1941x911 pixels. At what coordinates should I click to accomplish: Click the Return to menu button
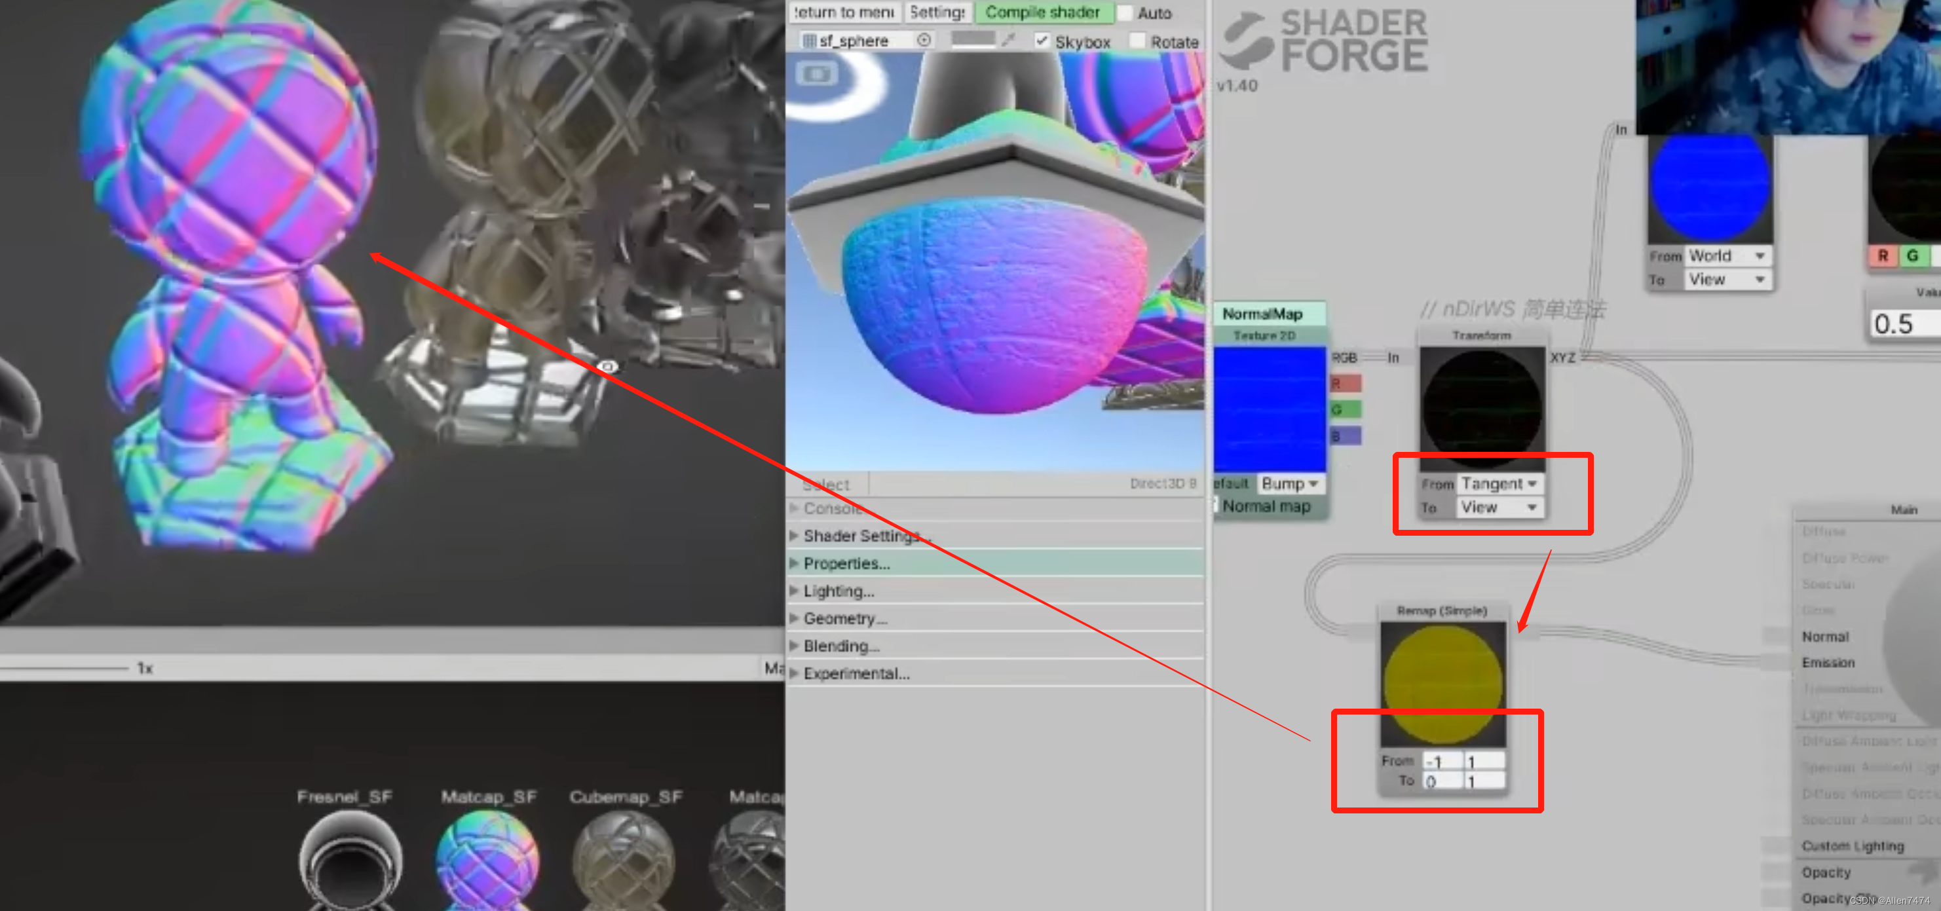tap(843, 12)
